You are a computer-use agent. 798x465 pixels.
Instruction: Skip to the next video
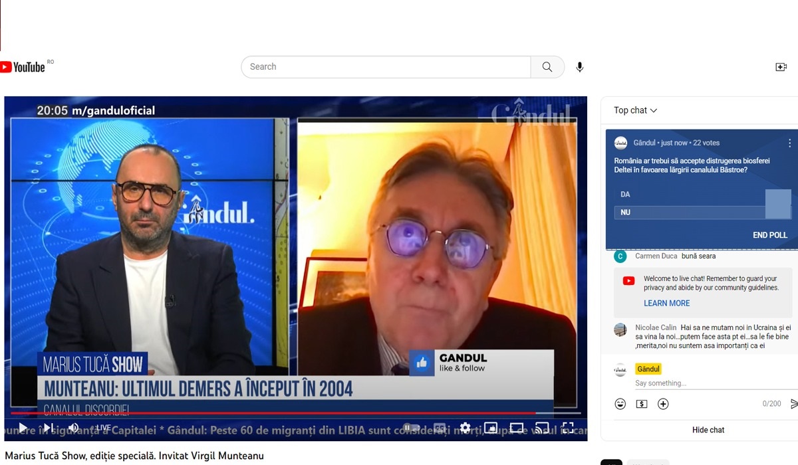[x=48, y=428]
